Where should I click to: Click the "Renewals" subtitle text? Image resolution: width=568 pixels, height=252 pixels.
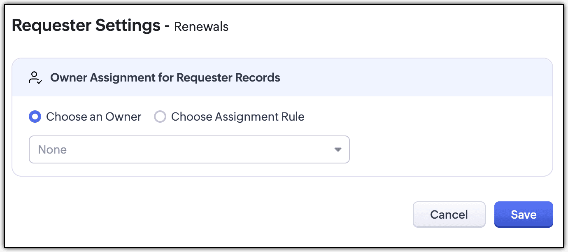click(x=201, y=27)
